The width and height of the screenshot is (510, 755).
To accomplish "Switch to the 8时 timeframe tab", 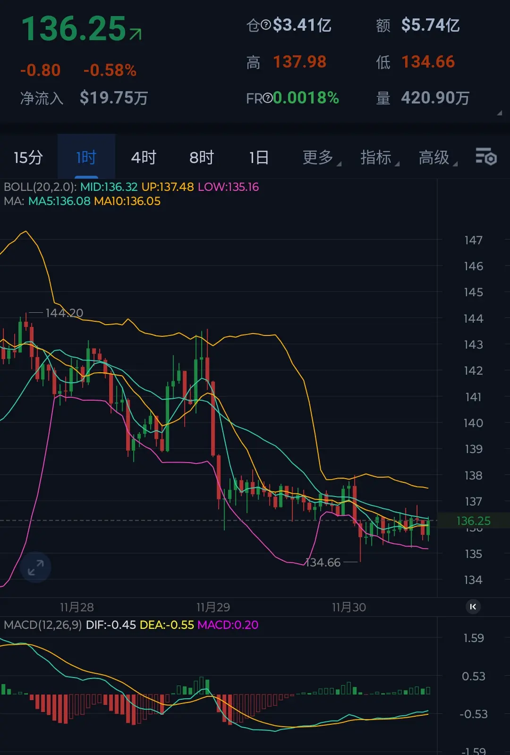I will point(202,157).
